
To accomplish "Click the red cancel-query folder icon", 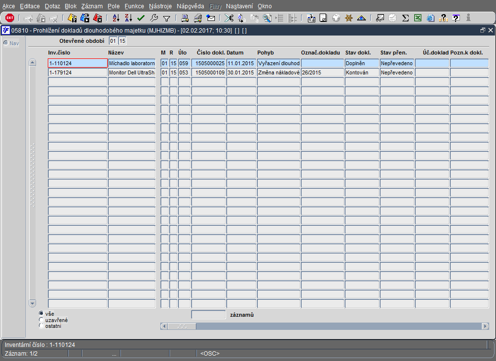I will coord(97,18).
